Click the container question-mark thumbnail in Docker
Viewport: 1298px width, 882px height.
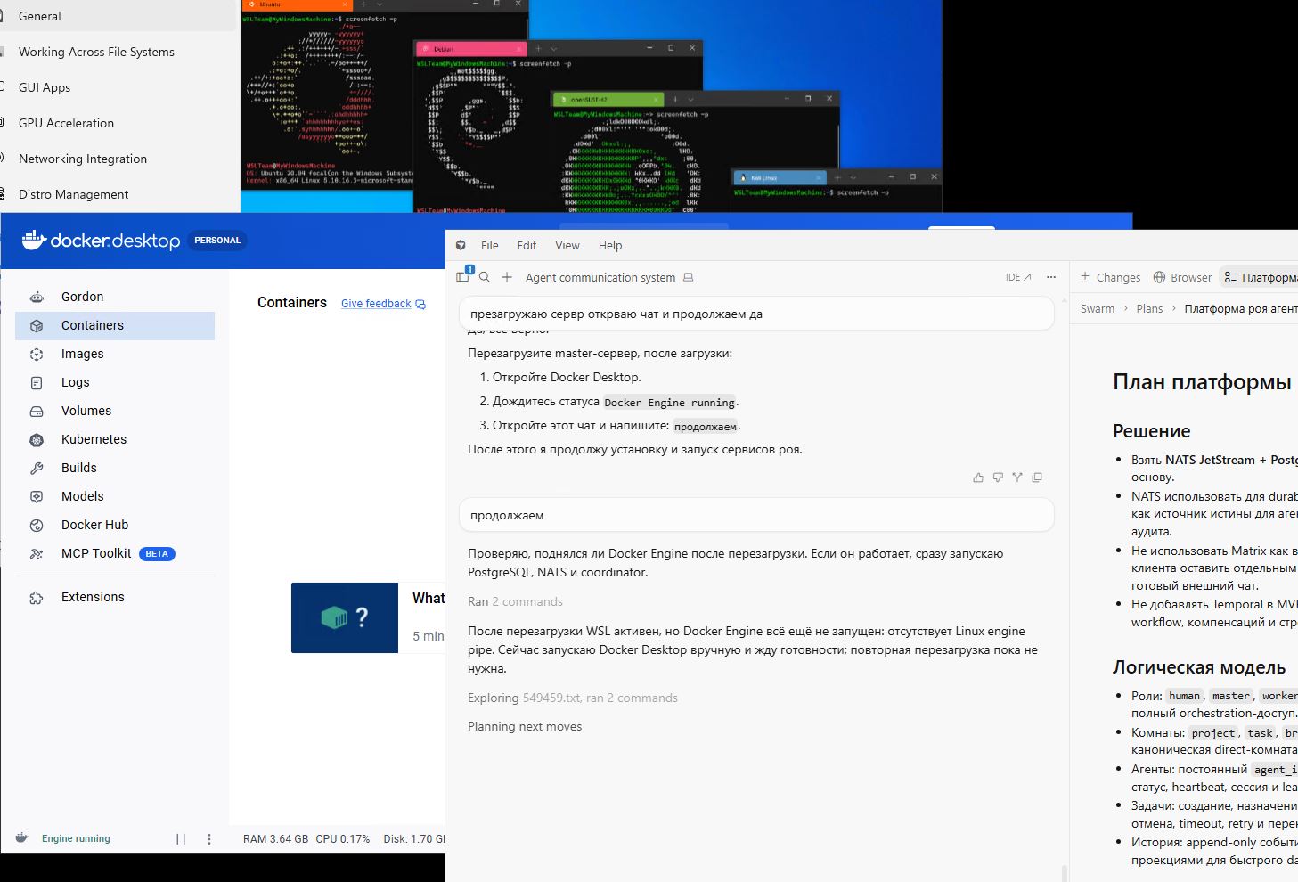(x=345, y=617)
